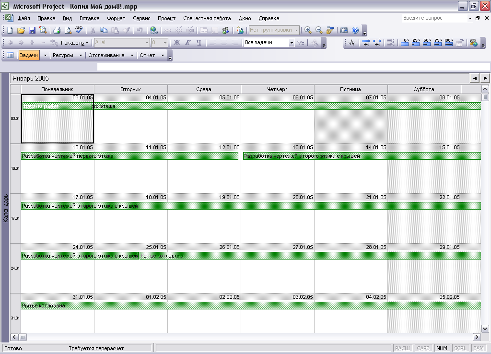Expand the Отчет dropdown arrow
This screenshot has width=491, height=354.
click(x=163, y=56)
